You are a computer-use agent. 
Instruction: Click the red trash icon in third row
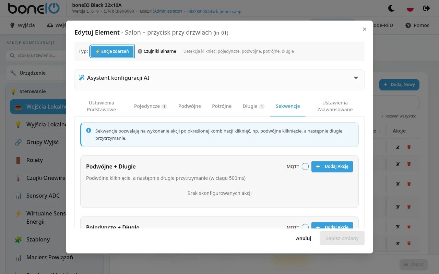point(409,184)
